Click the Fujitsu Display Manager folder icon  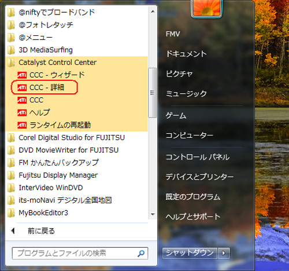(11, 175)
